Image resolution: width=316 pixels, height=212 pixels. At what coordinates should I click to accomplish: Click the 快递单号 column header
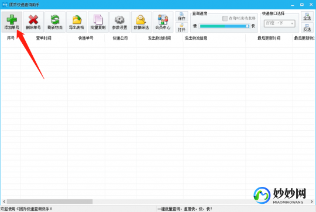pyautogui.click(x=86, y=38)
